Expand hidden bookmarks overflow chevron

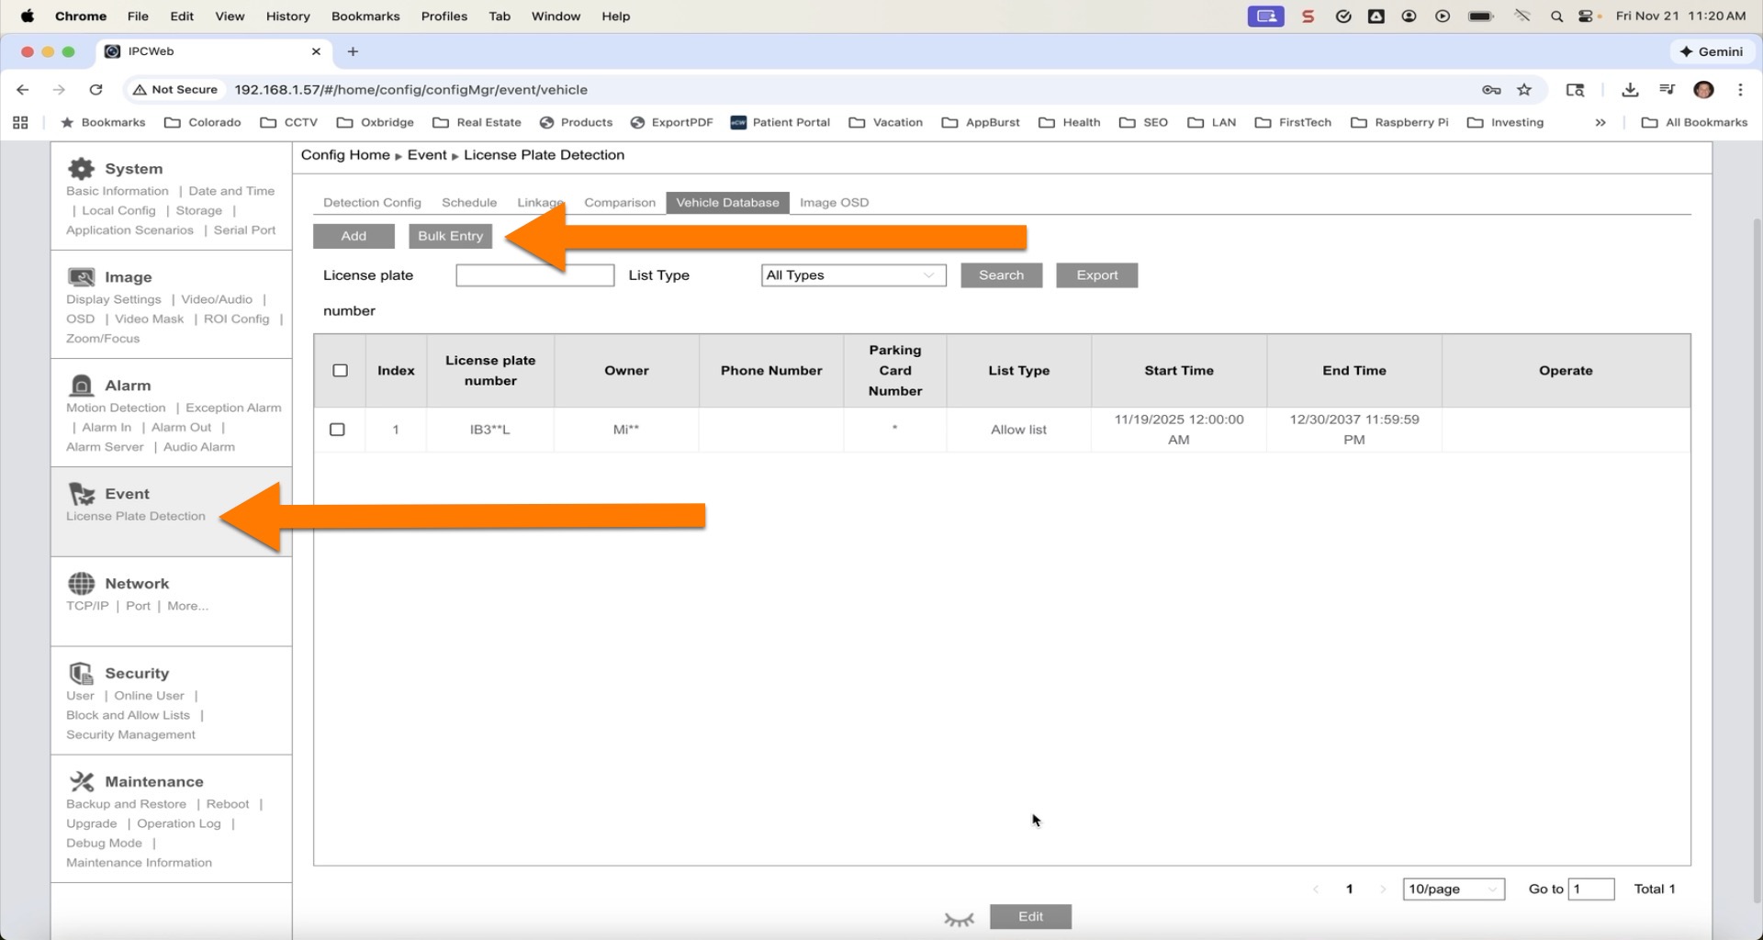coord(1600,123)
